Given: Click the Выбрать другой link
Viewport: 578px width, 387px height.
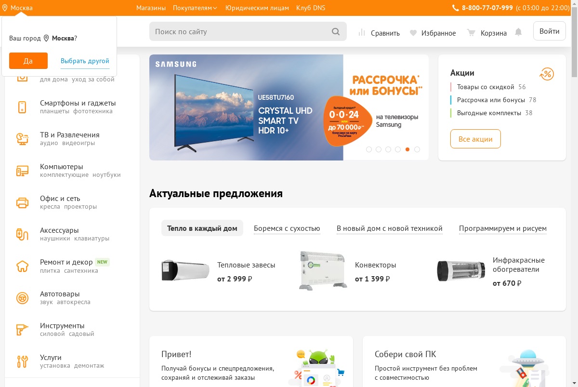Looking at the screenshot, I should click(85, 61).
